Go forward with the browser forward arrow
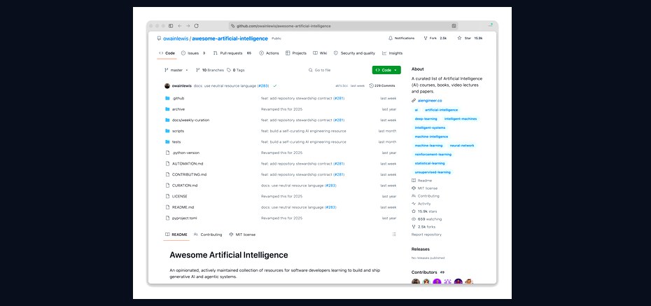 (188, 26)
